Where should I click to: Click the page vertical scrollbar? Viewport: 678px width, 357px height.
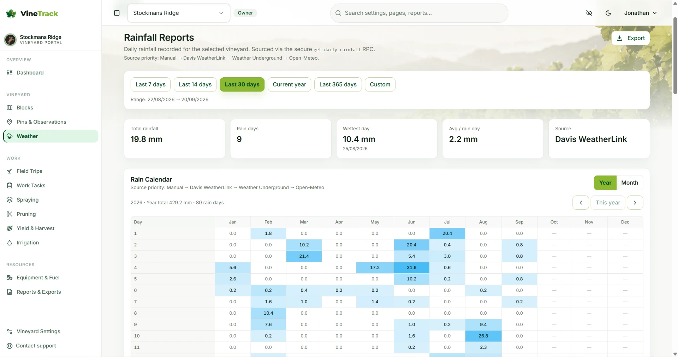click(x=675, y=55)
